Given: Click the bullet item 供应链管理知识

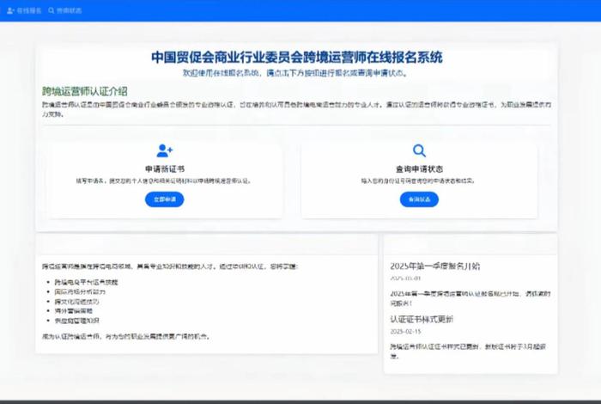Looking at the screenshot, I should point(76,321).
